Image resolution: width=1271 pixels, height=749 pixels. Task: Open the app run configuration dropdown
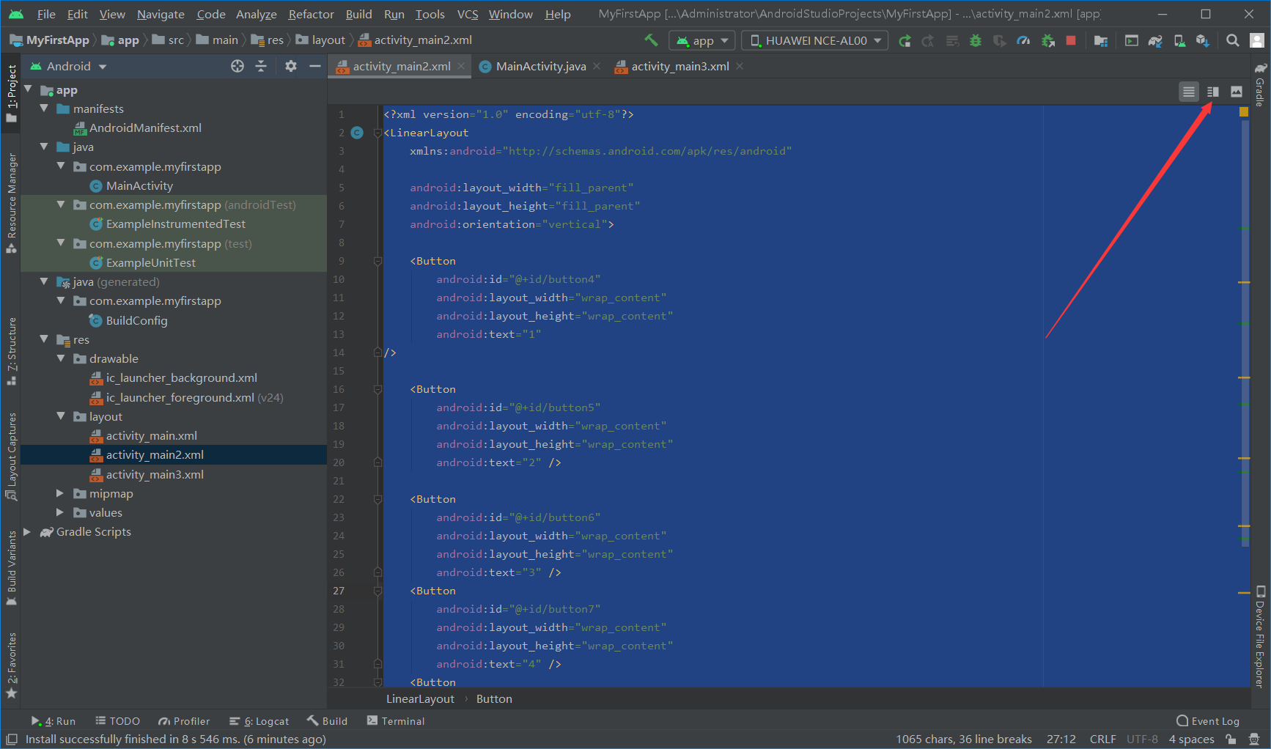point(703,40)
